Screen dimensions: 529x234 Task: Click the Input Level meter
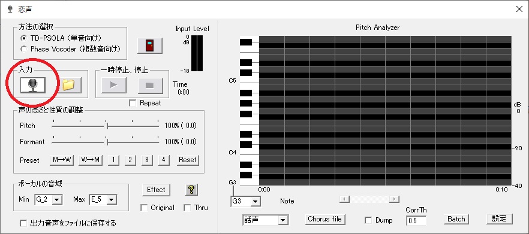[x=197, y=53]
